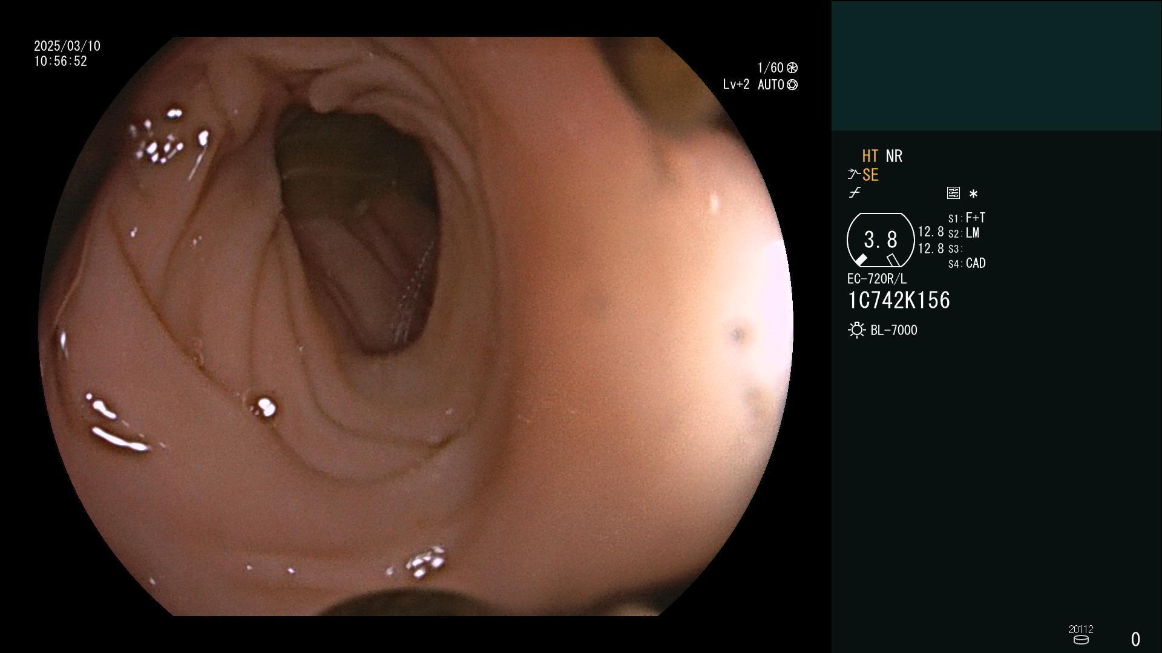The height and width of the screenshot is (653, 1162).
Task: Click the BL-7000 light source label
Action: click(x=894, y=330)
